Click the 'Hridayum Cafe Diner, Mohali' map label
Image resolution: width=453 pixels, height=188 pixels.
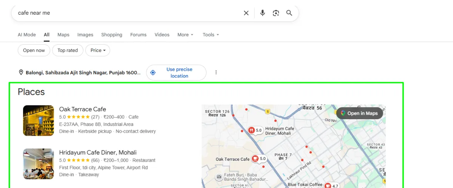point(280,131)
